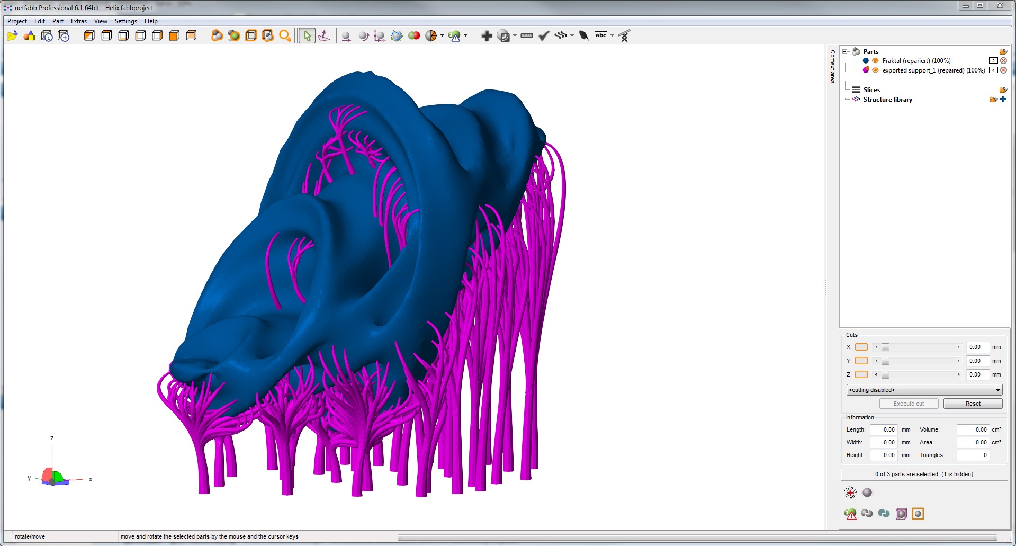Remove exported support_1 with red X
The height and width of the screenshot is (546, 1016).
tap(1003, 70)
